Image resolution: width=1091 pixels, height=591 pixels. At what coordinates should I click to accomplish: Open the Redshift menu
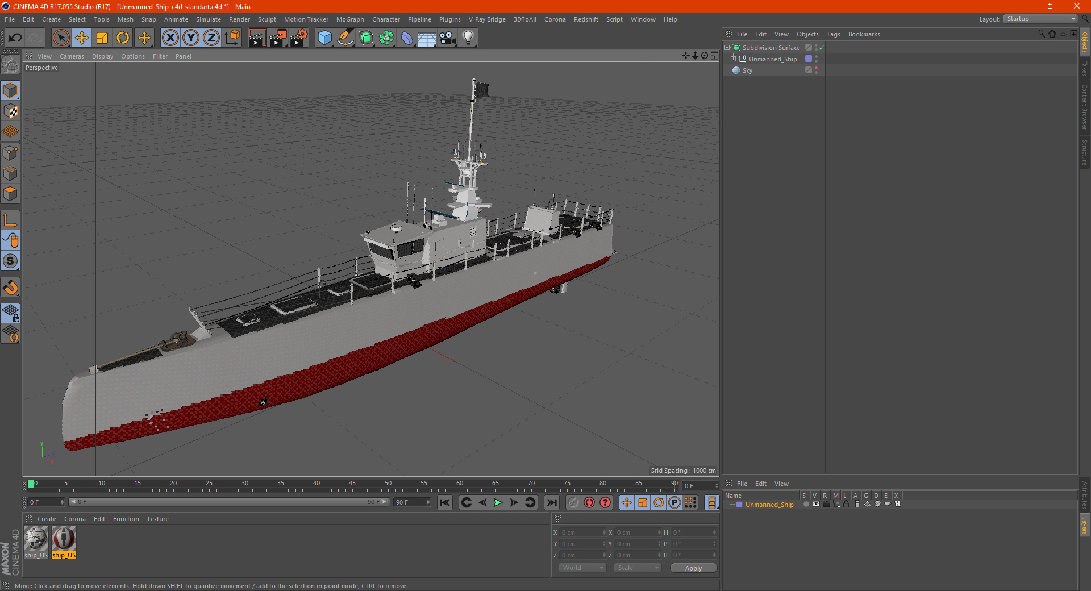click(x=586, y=19)
